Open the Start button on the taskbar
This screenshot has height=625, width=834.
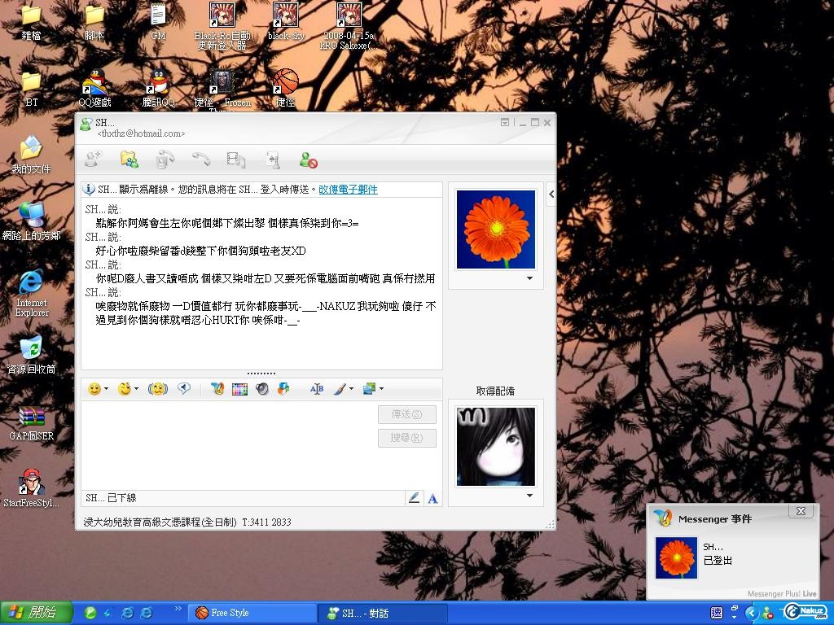point(36,613)
